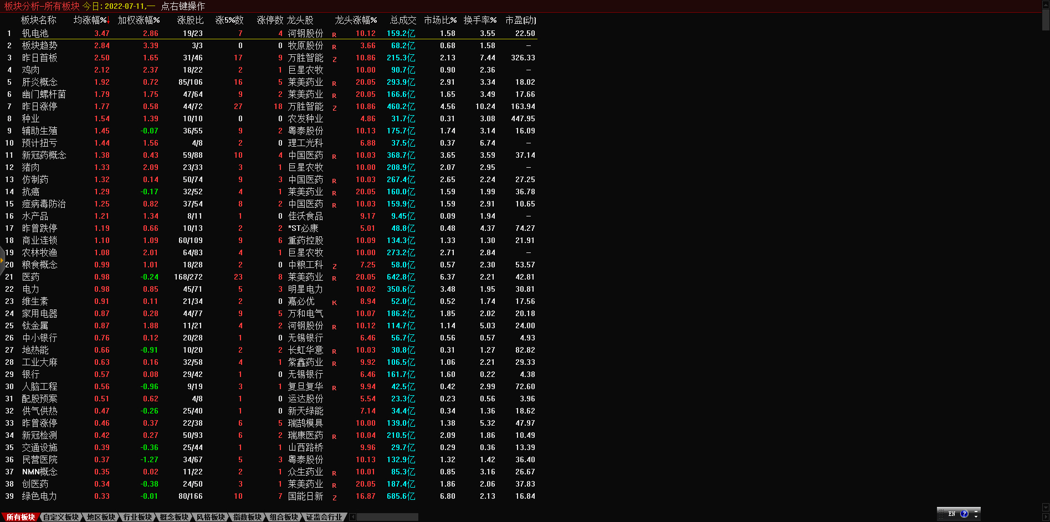
Task: Click the R marker beside 河钢股份 in row 1
Action: pos(334,35)
